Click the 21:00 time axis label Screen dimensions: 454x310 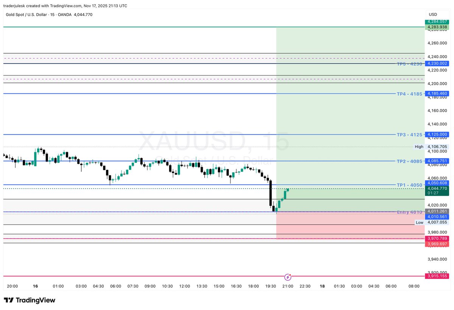(288, 286)
